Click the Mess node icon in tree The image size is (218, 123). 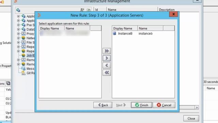[x=24, y=68]
